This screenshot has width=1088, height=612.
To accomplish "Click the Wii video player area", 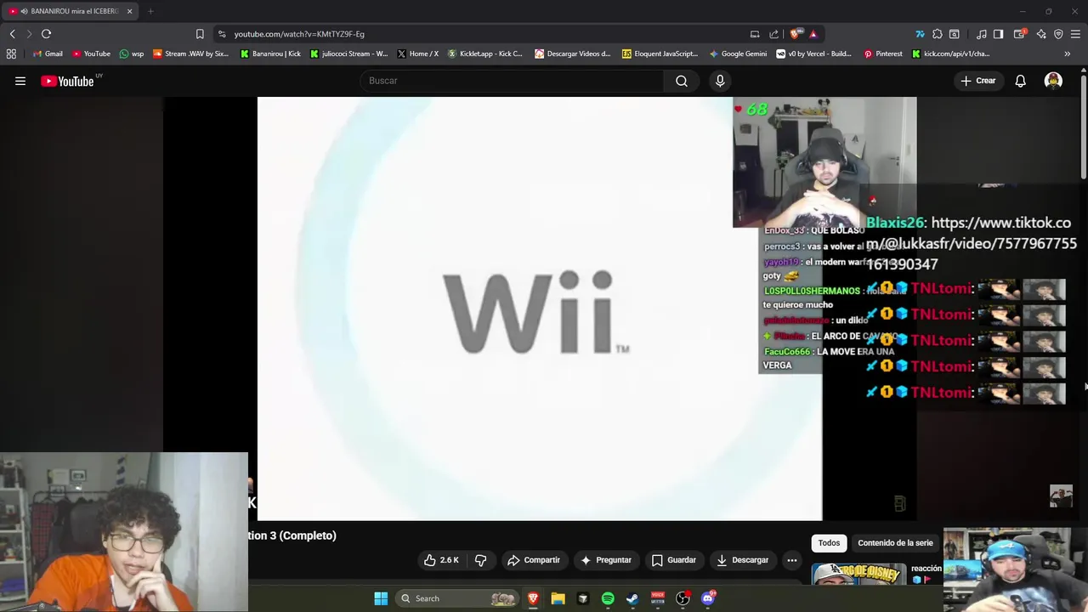I will 540,309.
